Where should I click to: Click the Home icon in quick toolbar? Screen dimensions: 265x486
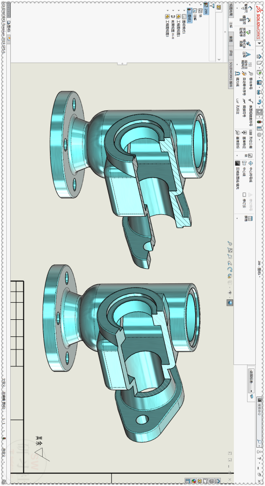[260, 56]
